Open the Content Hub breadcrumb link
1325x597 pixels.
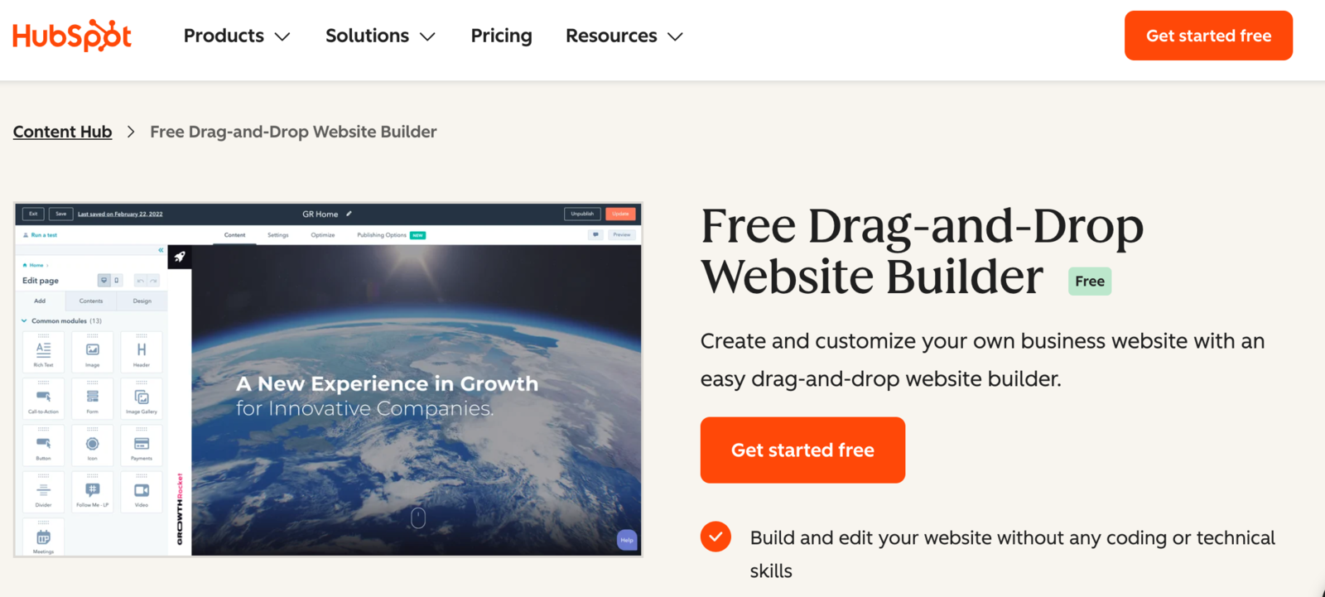[x=62, y=132]
